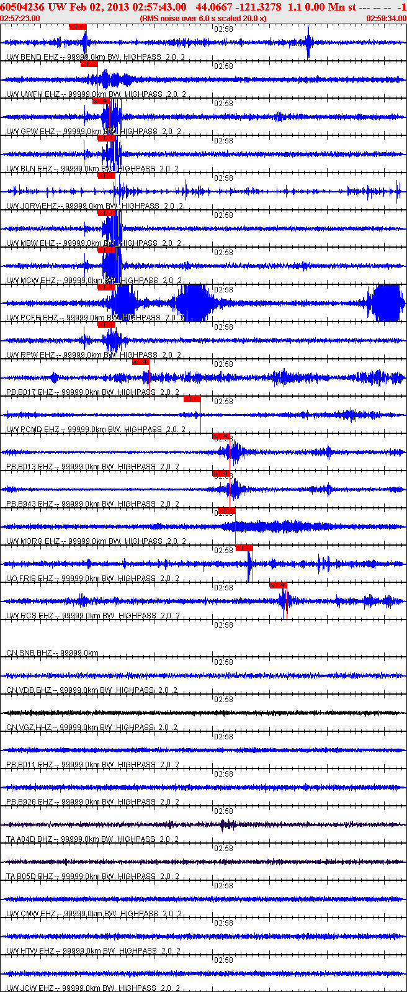Image resolution: width=407 pixels, height=992 pixels.
Task: Click the pick marker on UW PCMD trace
Action: point(192,399)
